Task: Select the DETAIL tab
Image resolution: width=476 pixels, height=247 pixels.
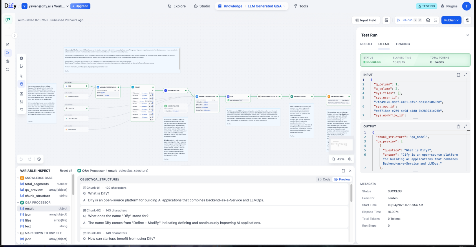Action: 384,44
